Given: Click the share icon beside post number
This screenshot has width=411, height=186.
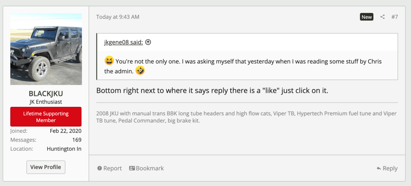Looking at the screenshot, I should tap(383, 17).
